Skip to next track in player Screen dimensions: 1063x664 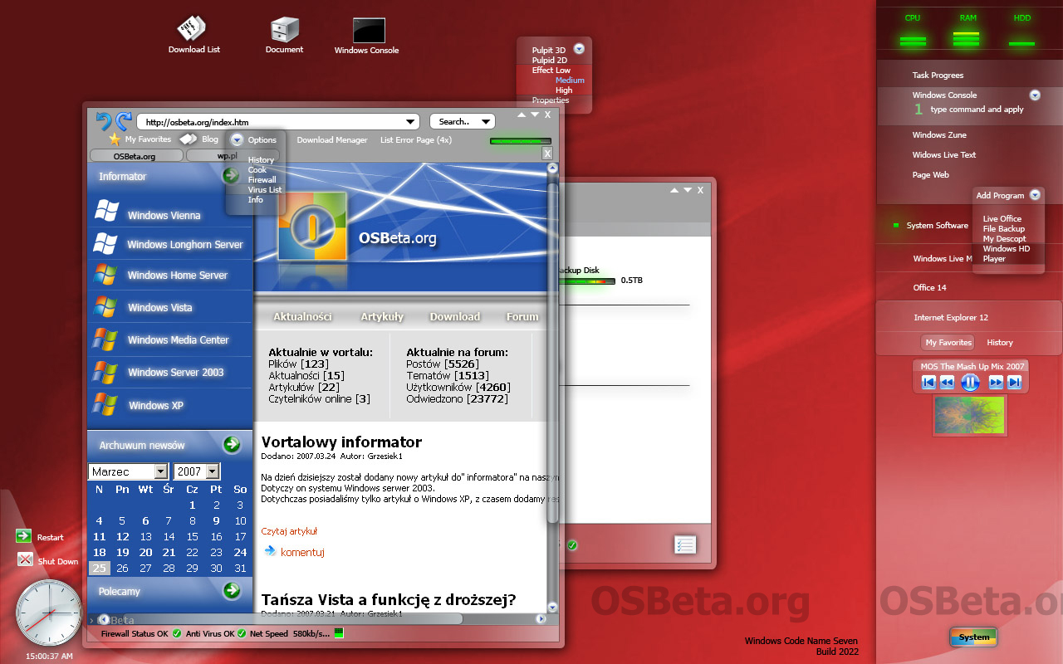click(1014, 383)
